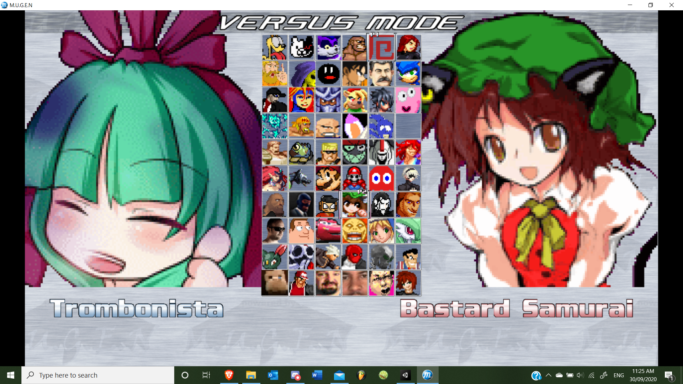Pick the Monokuma black-and-white bear portrait

301,47
